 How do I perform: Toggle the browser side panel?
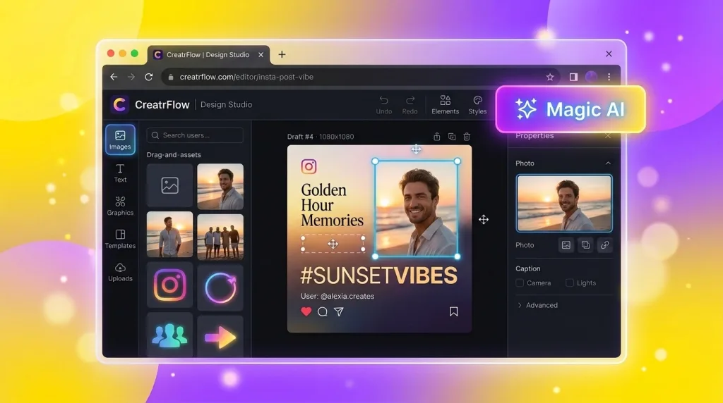(573, 77)
